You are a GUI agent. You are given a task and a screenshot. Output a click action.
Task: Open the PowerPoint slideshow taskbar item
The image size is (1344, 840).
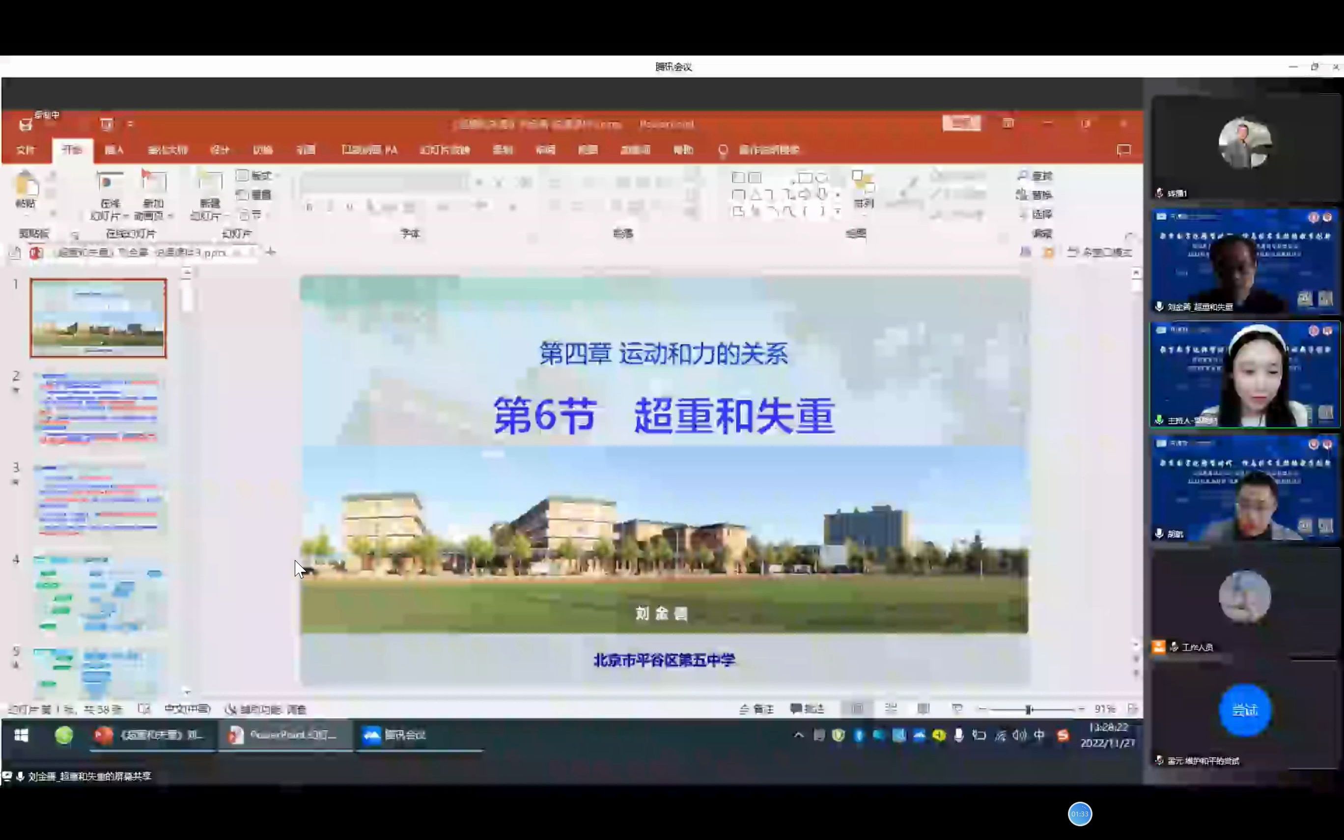[x=285, y=735]
